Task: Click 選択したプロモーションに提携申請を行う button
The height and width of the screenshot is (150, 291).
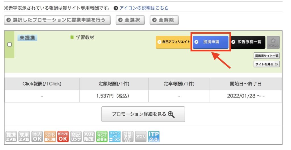Action: point(57,20)
